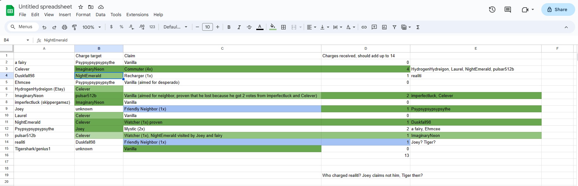
Task: Open the comments panel icon
Action: 508,9
